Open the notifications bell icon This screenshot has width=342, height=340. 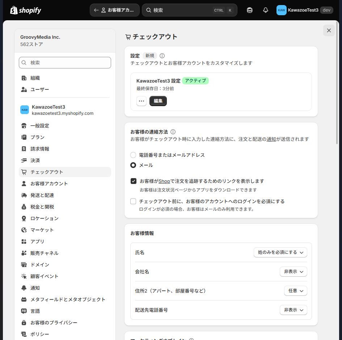click(x=265, y=10)
